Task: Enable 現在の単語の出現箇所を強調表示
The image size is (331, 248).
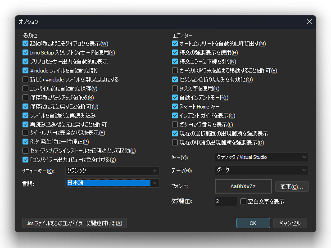Action: coord(175,143)
